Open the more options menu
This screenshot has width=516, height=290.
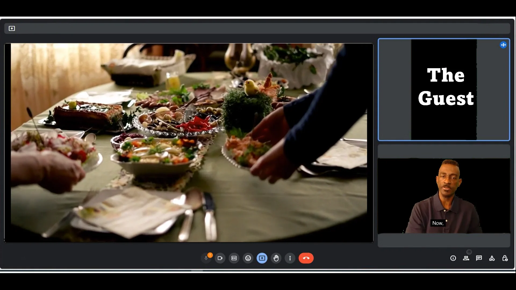290,258
